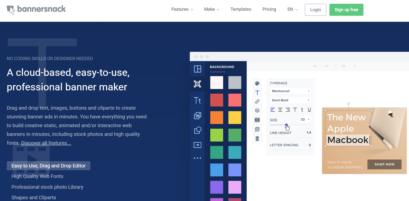Click the undo arrow in editor toolbar
The height and width of the screenshot is (201, 409).
pos(315,66)
